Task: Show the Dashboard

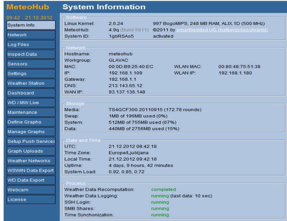Action: (31, 93)
